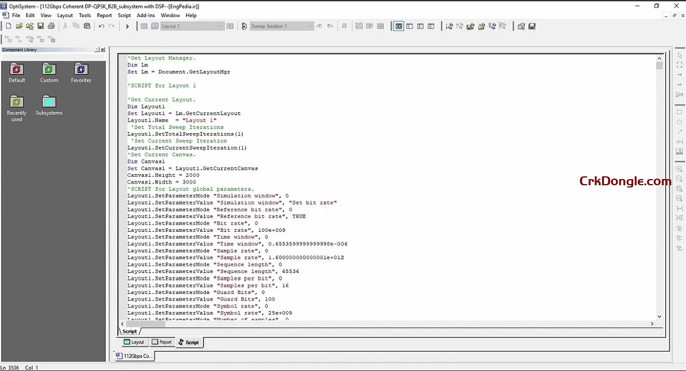
Task: Select the 112Gbps document tab
Action: [x=133, y=356]
